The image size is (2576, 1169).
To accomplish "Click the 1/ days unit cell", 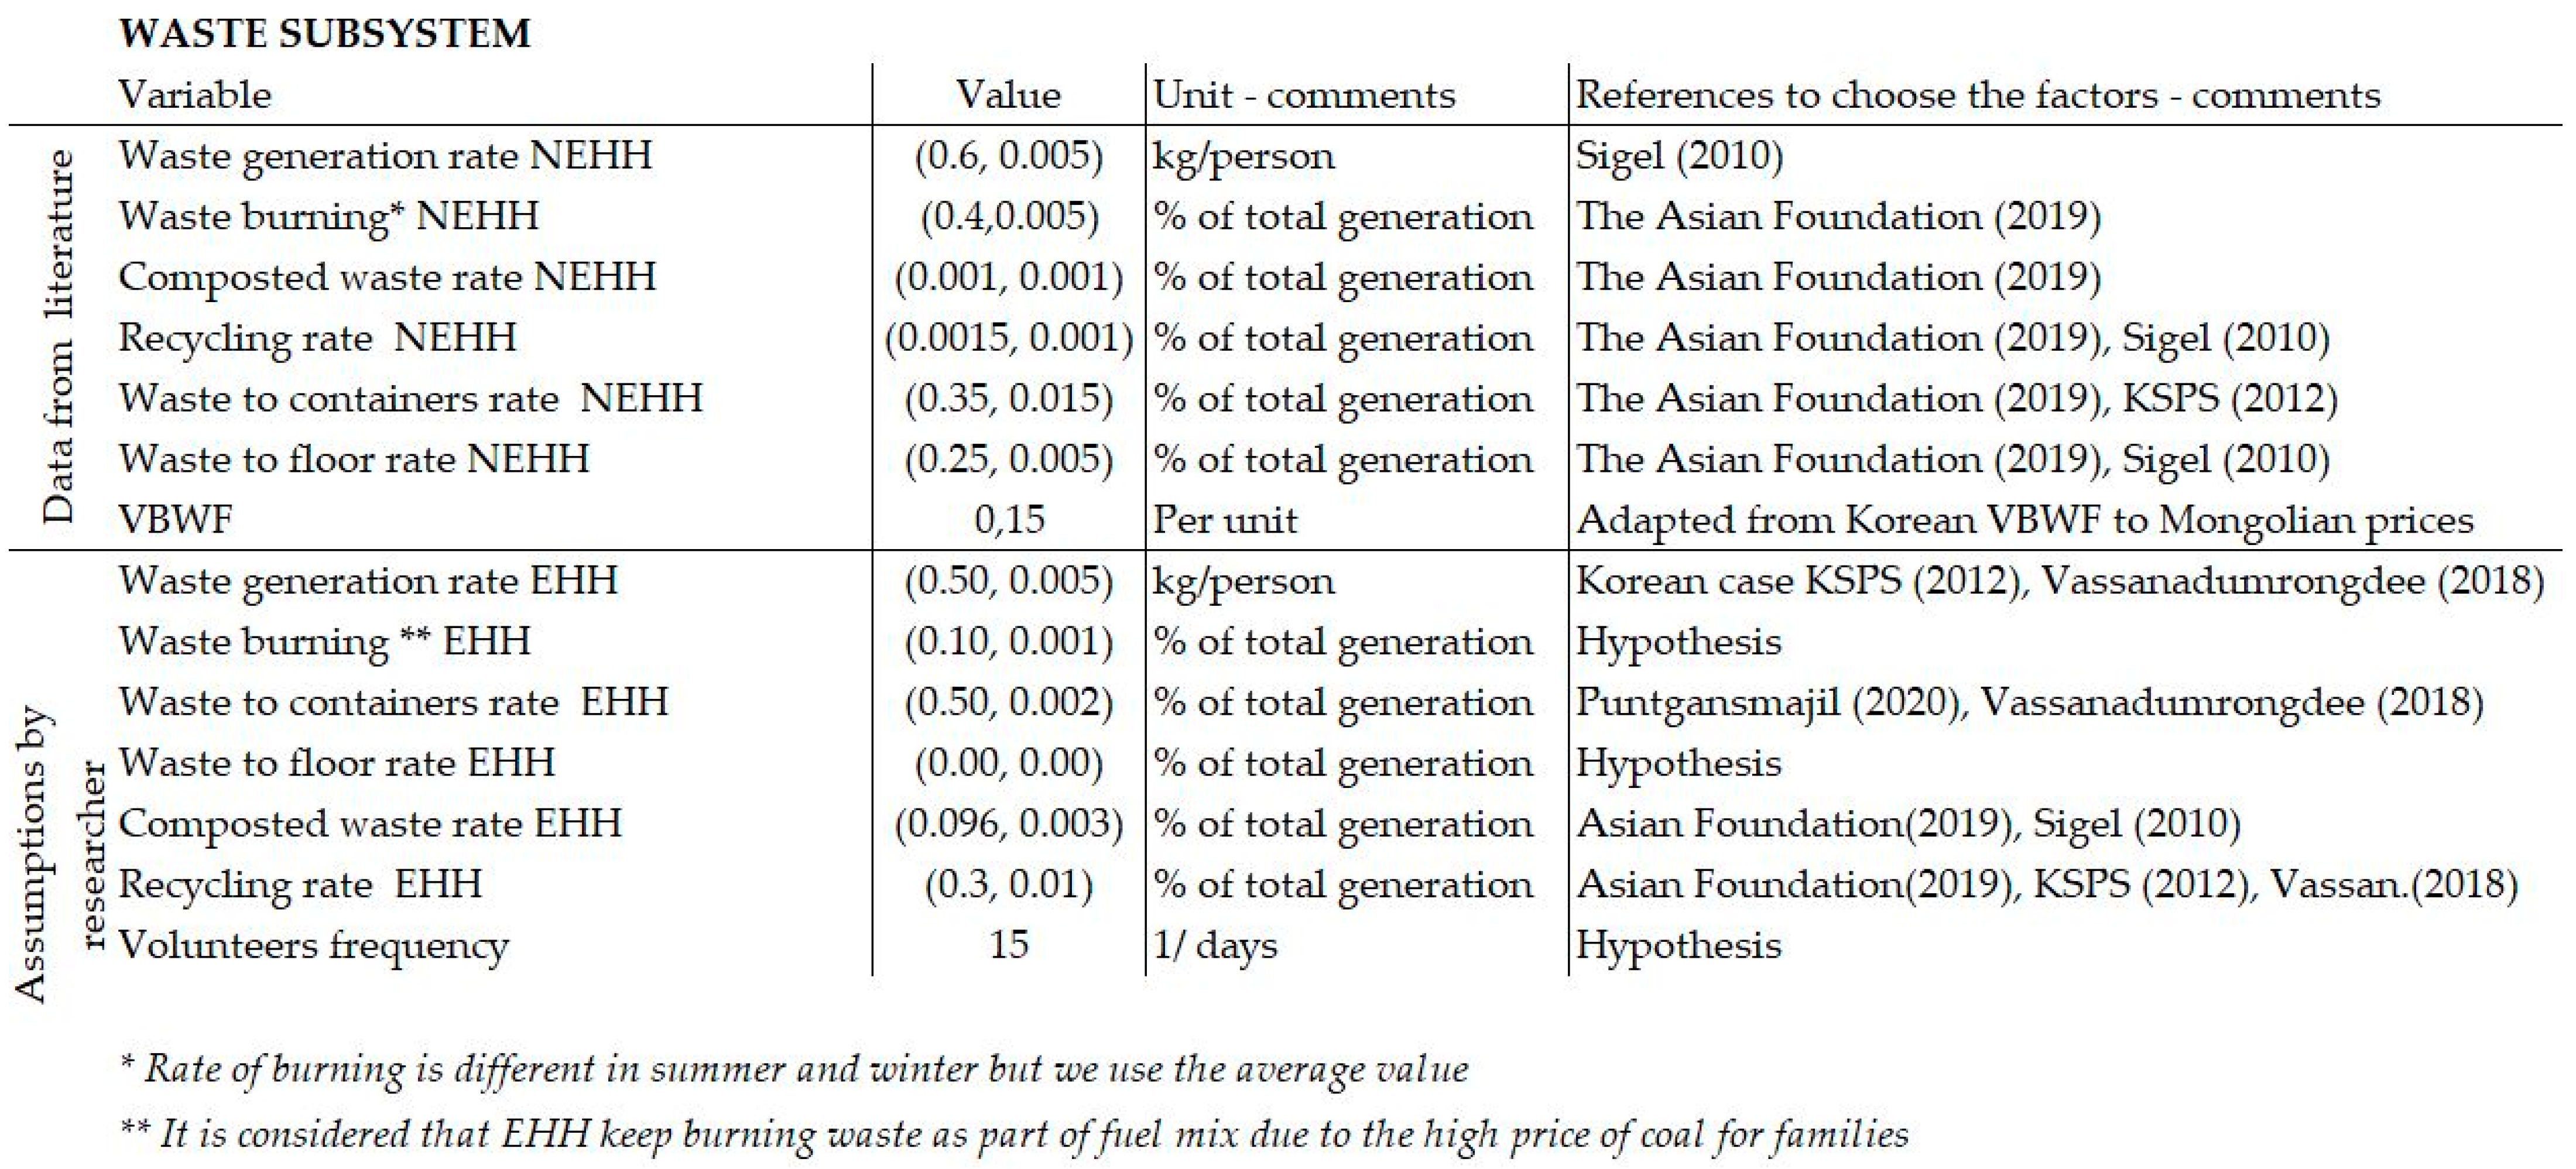I will tap(1215, 946).
